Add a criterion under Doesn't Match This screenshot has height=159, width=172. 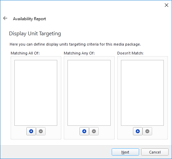pos(138,131)
